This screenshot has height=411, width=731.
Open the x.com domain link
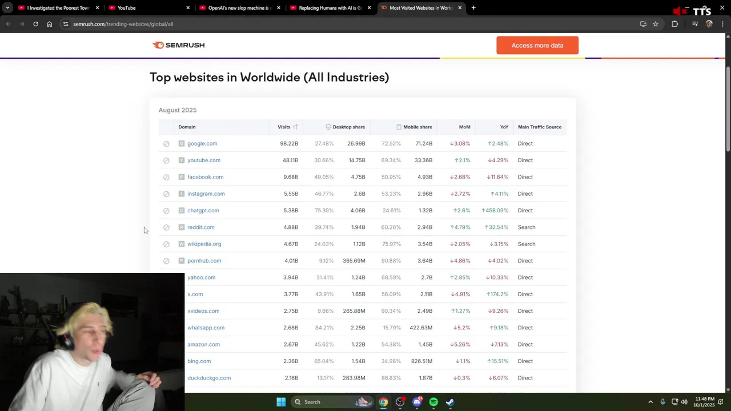[x=195, y=295]
